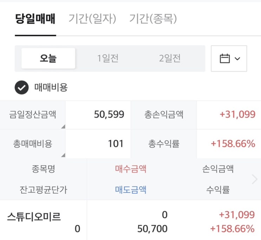Viewport: 261px width, 240px height.
Task: Open the 기간(종목) tab
Action: (153, 19)
